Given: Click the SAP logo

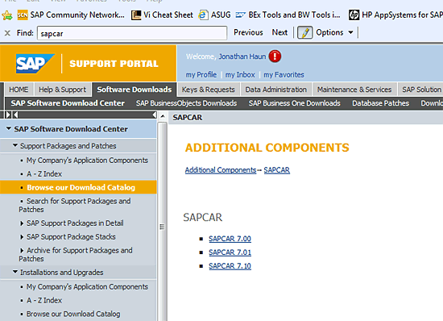Looking at the screenshot, I should [35, 64].
